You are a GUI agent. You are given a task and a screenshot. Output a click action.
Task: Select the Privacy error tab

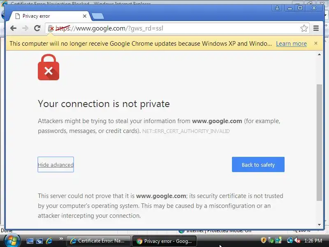point(50,16)
